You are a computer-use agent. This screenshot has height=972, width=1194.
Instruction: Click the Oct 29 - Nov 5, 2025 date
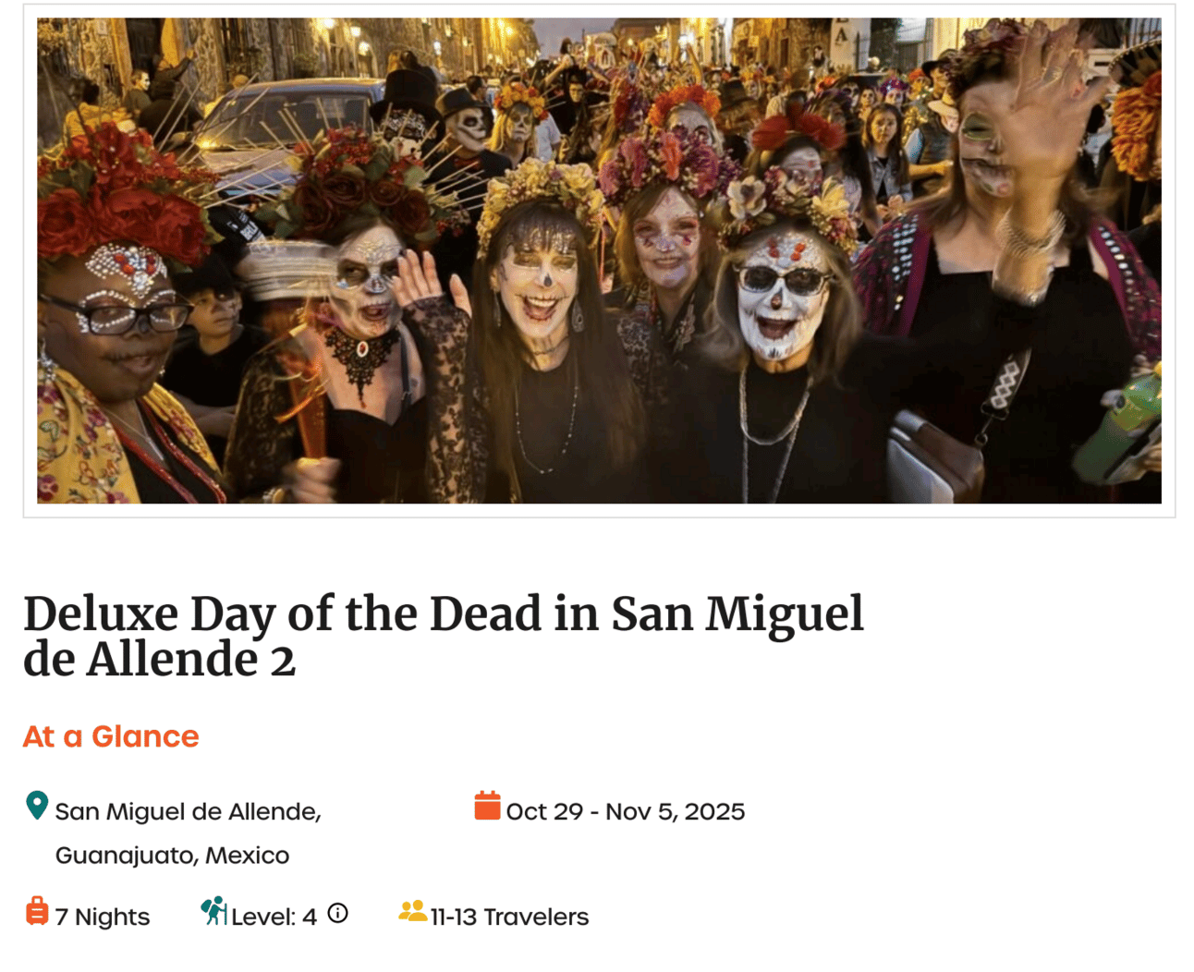tap(626, 811)
